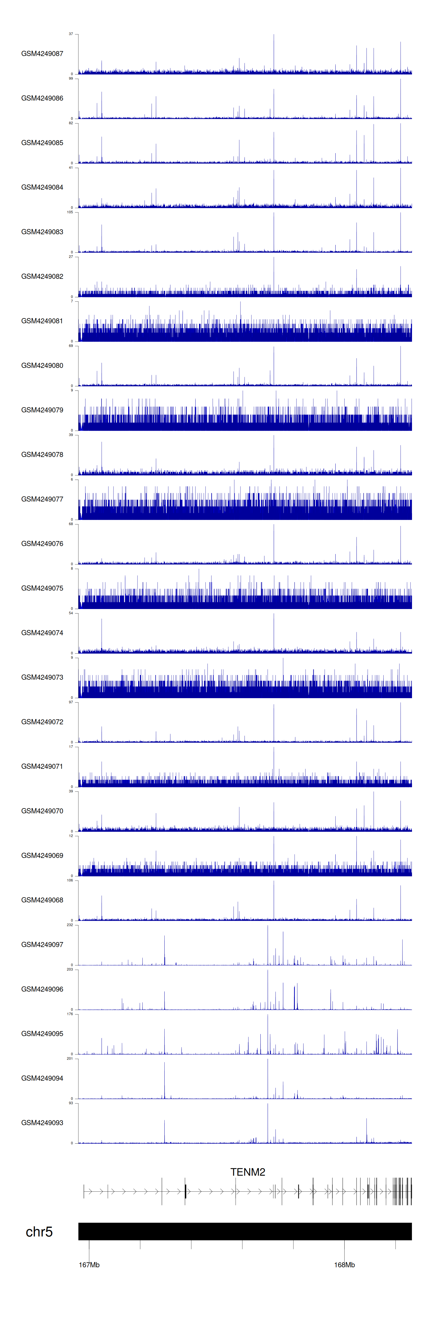Click the GSM4249093 sample label
The height and width of the screenshot is (1317, 434).
42,1122
